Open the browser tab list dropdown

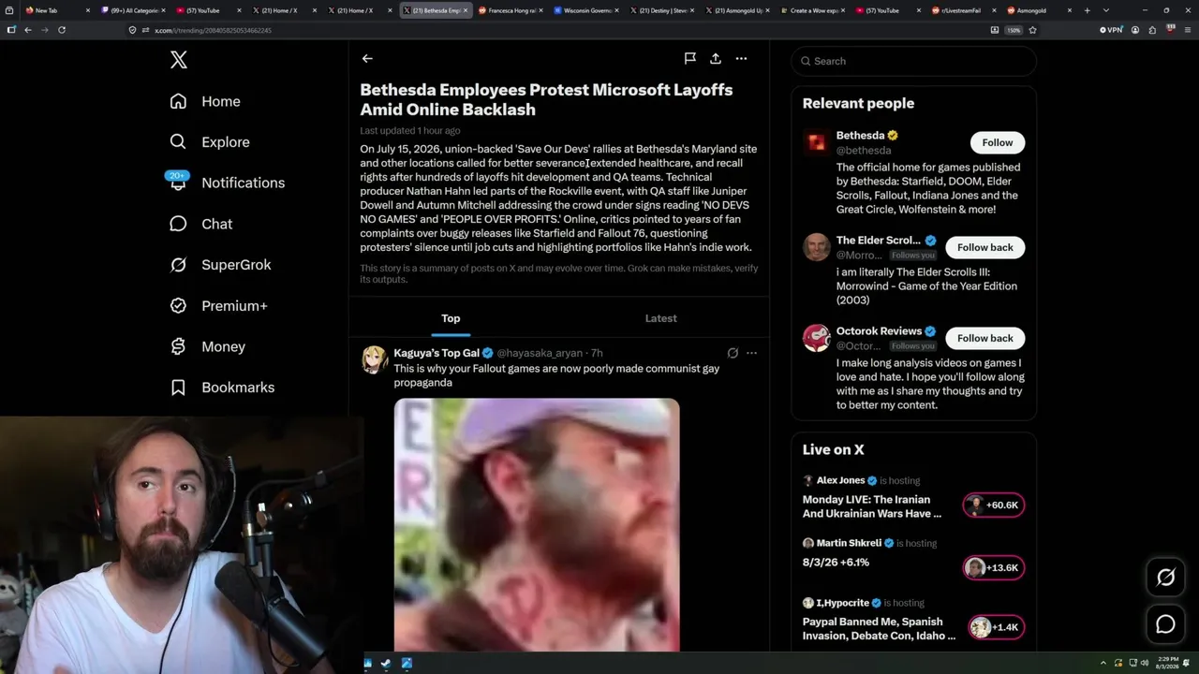1106,10
